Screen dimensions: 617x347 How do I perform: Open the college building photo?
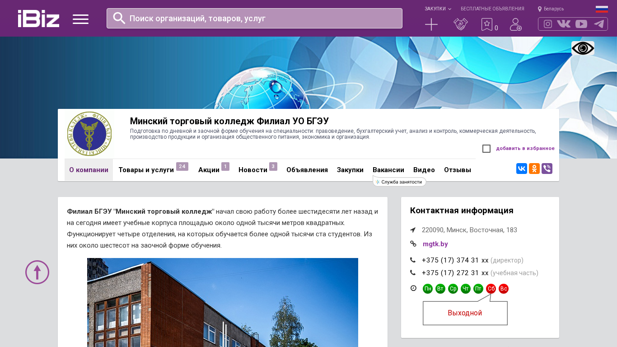point(223,302)
